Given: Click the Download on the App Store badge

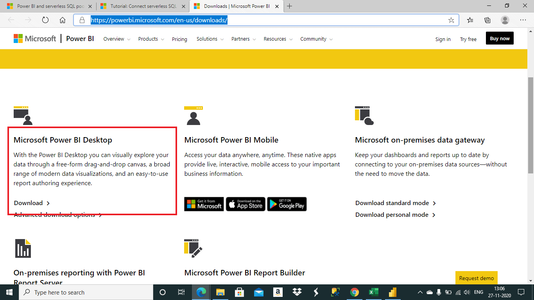Looking at the screenshot, I should tap(245, 204).
